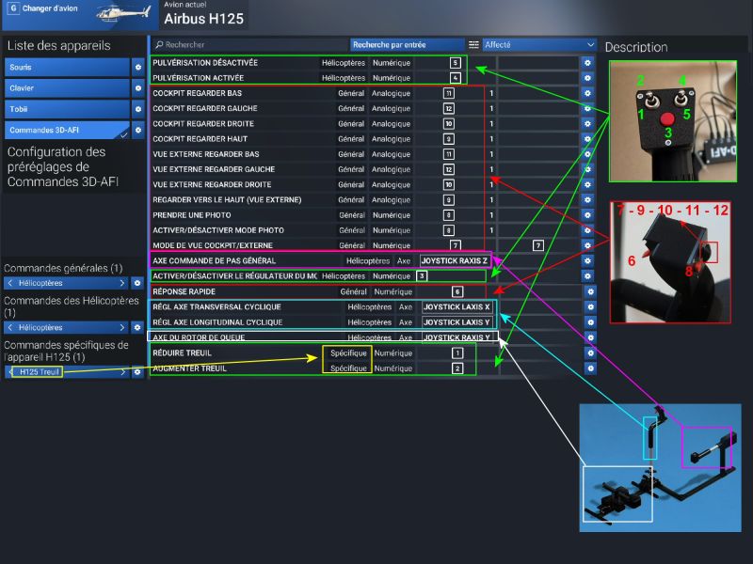The image size is (753, 564).
Task: Next preset arrow in Commandes générales Hélicoptères
Action: [x=122, y=283]
